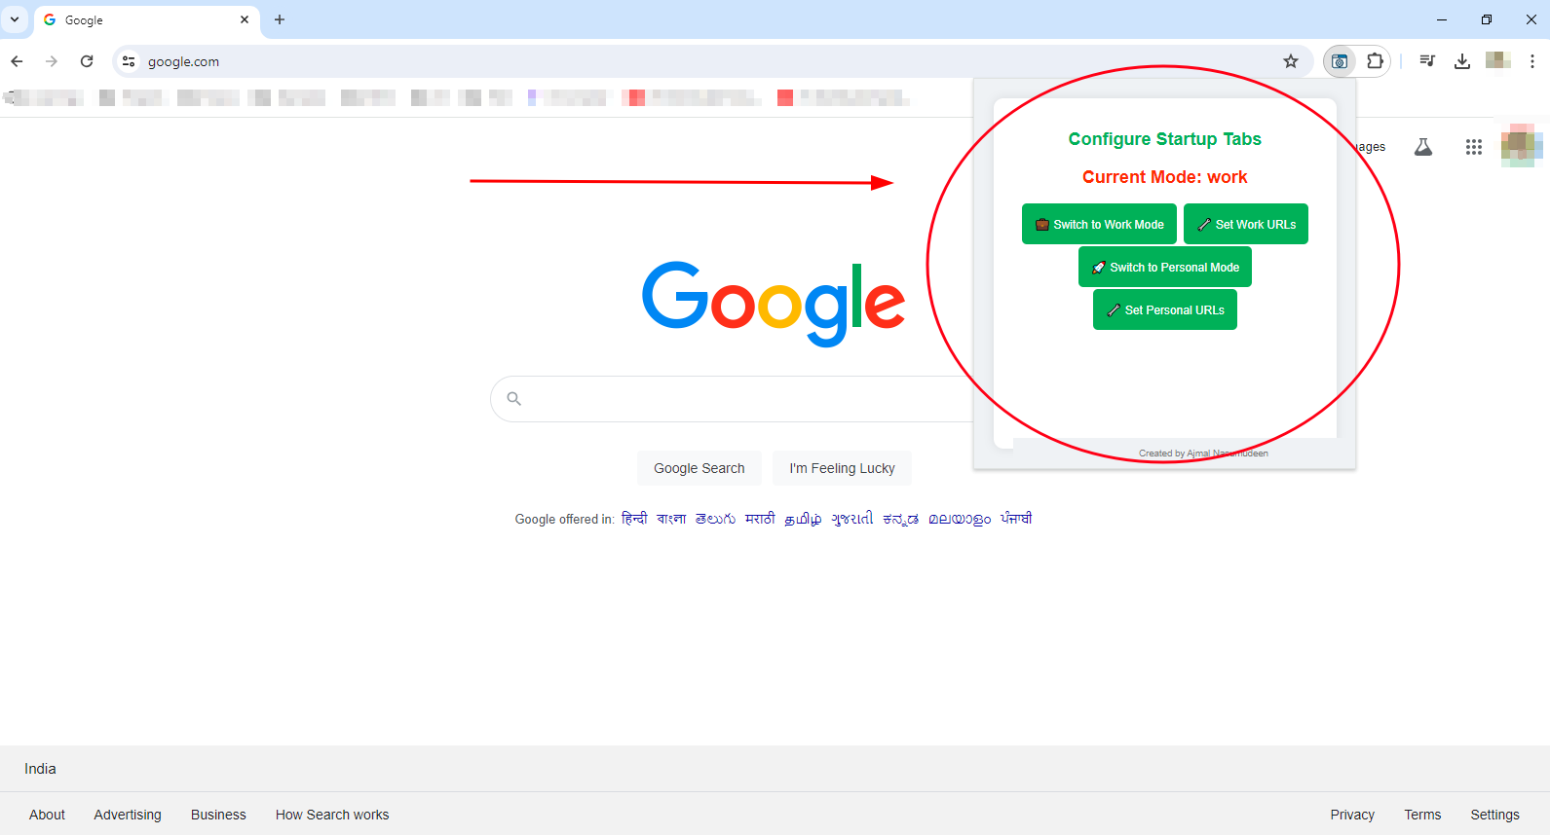Image resolution: width=1550 pixels, height=835 pixels.
Task: Open the media controls icon in toolbar
Action: click(1427, 61)
